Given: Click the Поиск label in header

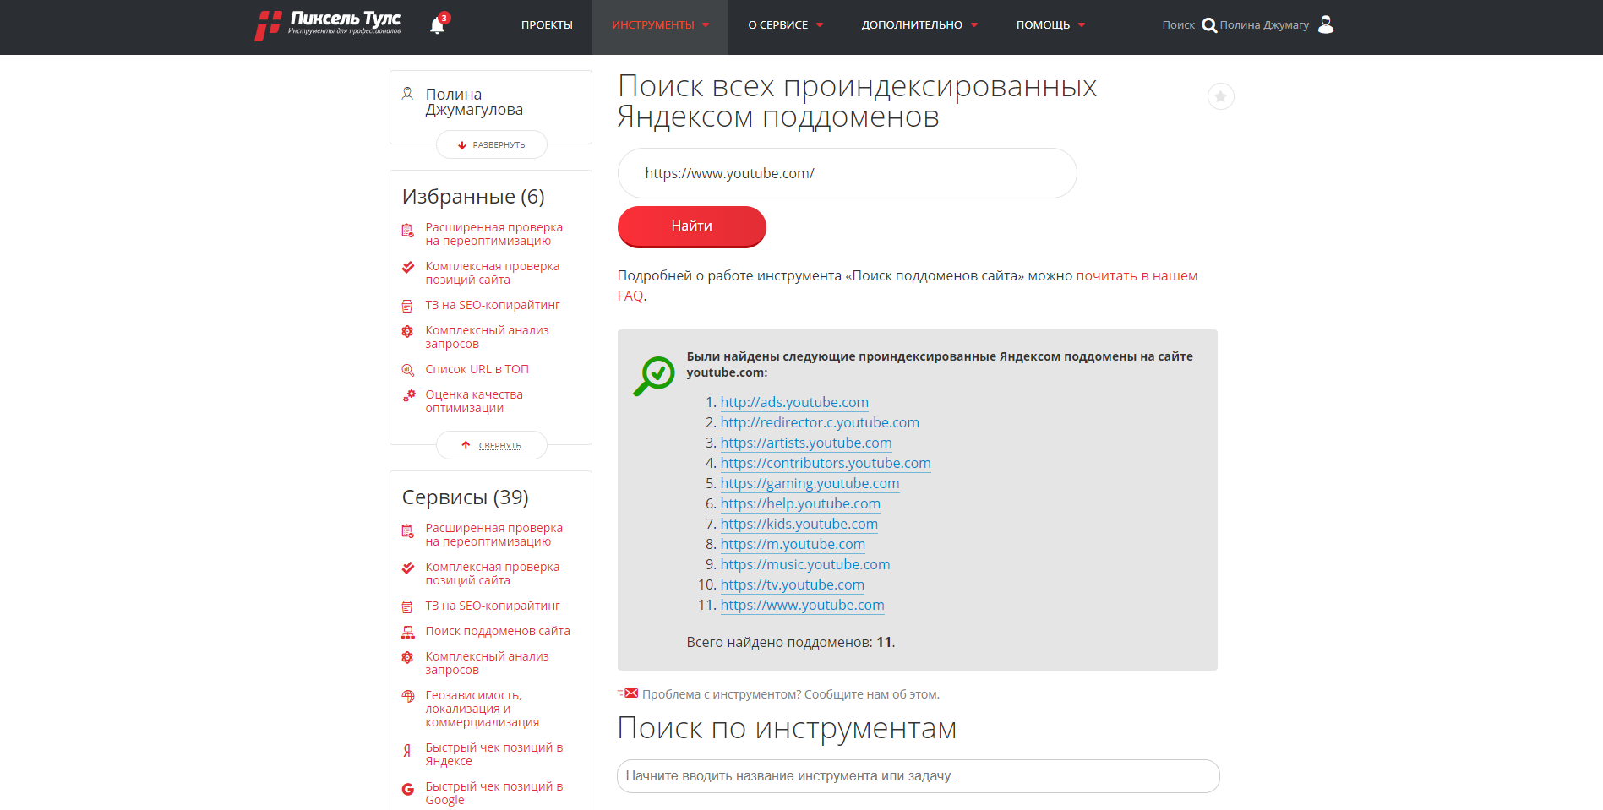Looking at the screenshot, I should [1178, 25].
